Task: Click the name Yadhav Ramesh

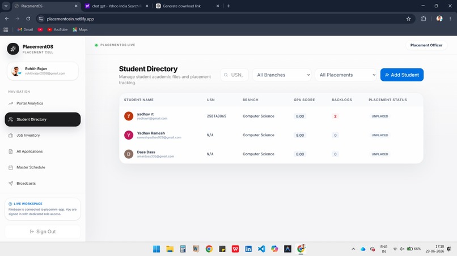Action: [151, 133]
